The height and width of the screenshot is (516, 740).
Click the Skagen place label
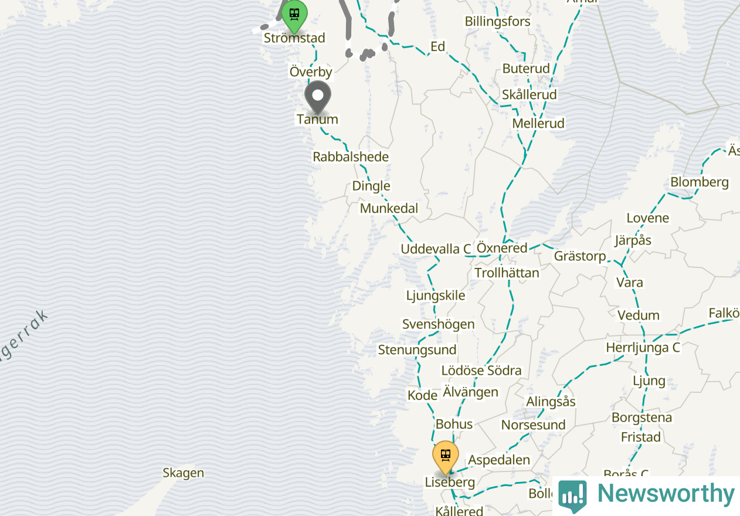coord(184,473)
